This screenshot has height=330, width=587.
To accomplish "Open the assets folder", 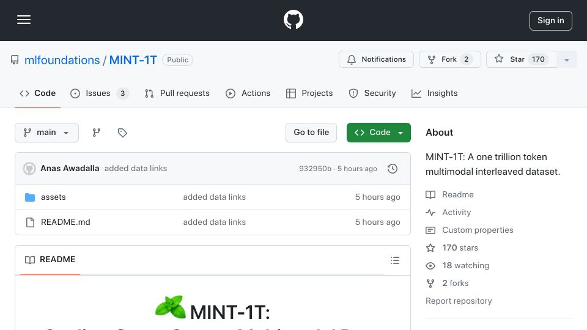I will (53, 197).
